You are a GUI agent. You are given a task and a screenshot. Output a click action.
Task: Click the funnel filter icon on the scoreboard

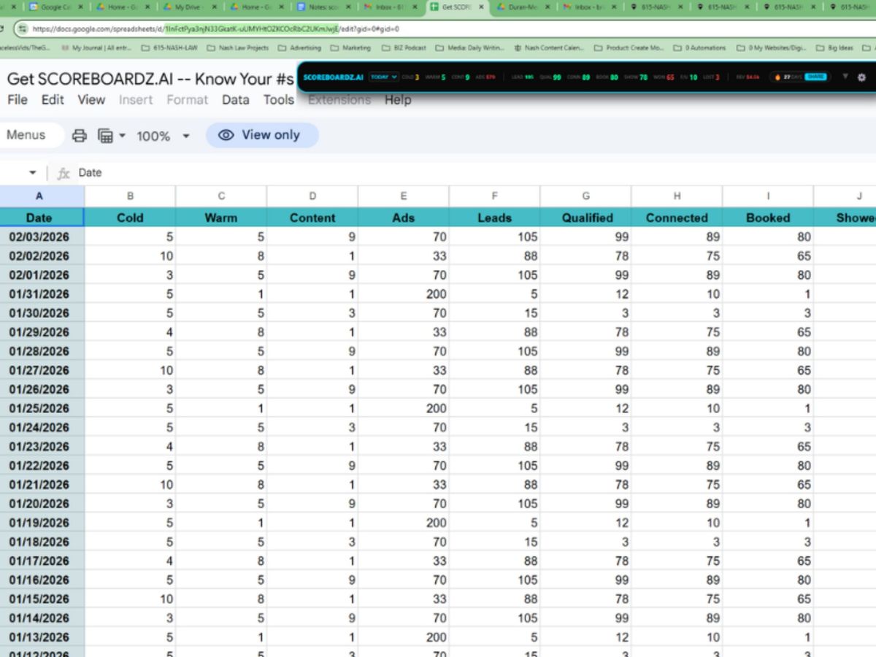click(x=845, y=77)
